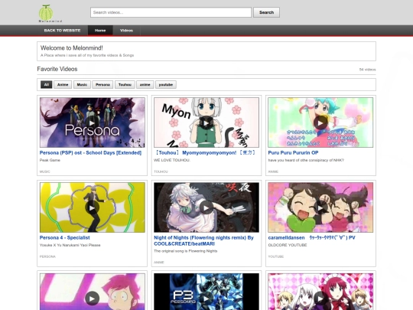This screenshot has width=413, height=310.
Task: Click 'Yosuke X Yu Narukami' description
Action: coord(70,245)
